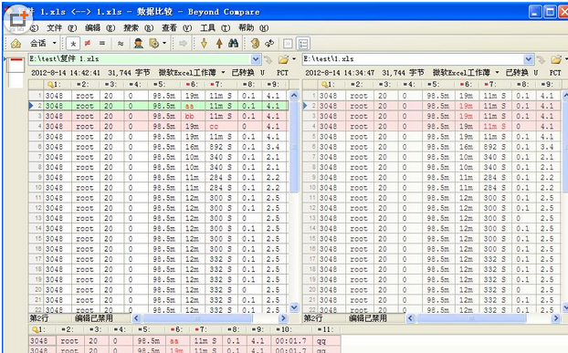The height and width of the screenshot is (353, 568).
Task: Click open folder icon beside left path
Action: (x=283, y=59)
